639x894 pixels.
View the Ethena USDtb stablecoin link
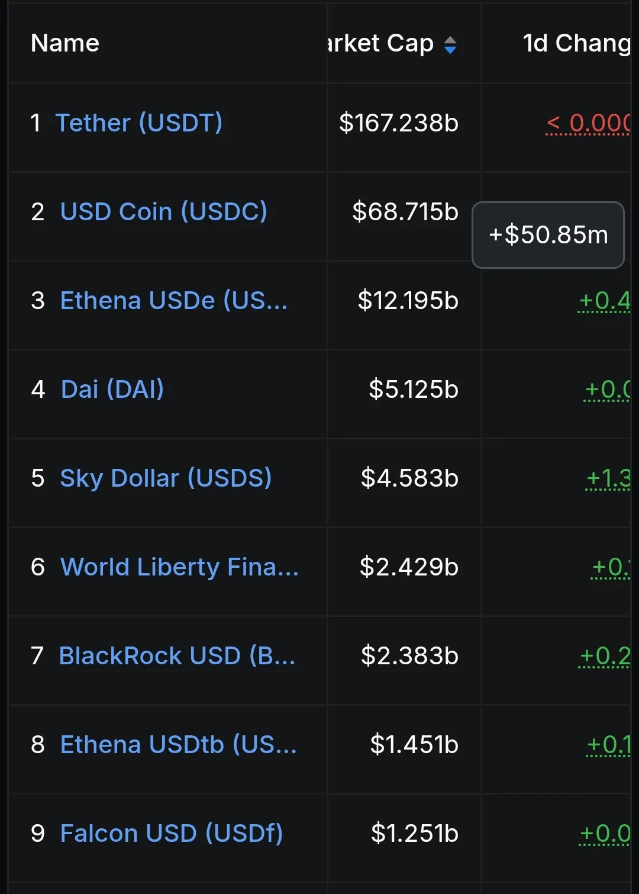pos(178,745)
